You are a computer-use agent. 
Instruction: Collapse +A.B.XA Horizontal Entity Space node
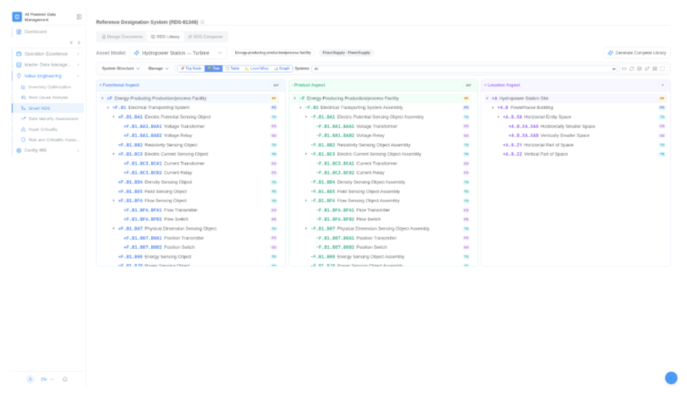[498, 117]
